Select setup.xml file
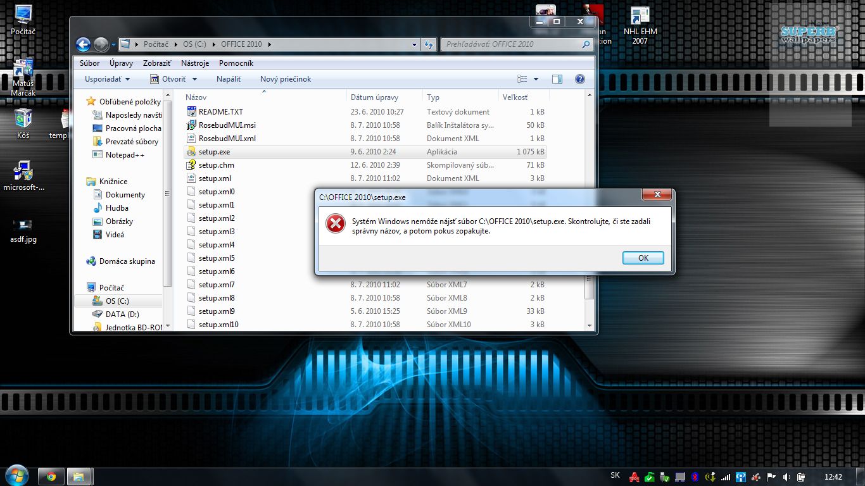865x486 pixels. [x=215, y=178]
